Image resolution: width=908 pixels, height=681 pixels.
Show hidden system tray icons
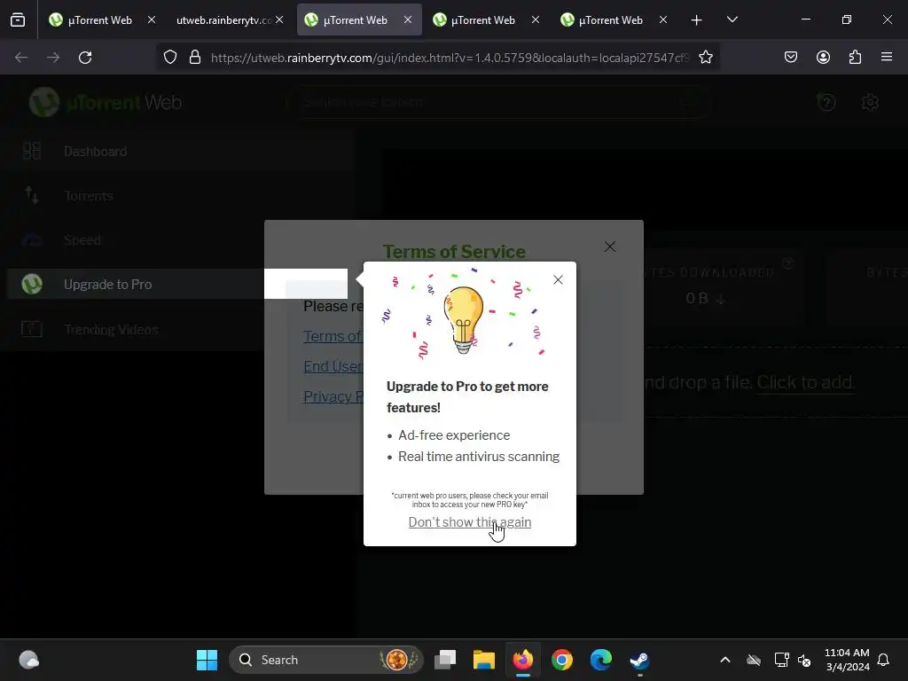point(725,660)
